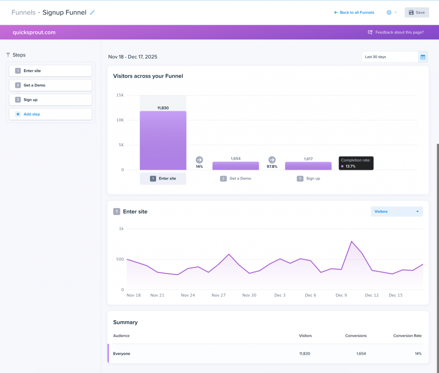Click the calendar icon beside date range

[423, 57]
